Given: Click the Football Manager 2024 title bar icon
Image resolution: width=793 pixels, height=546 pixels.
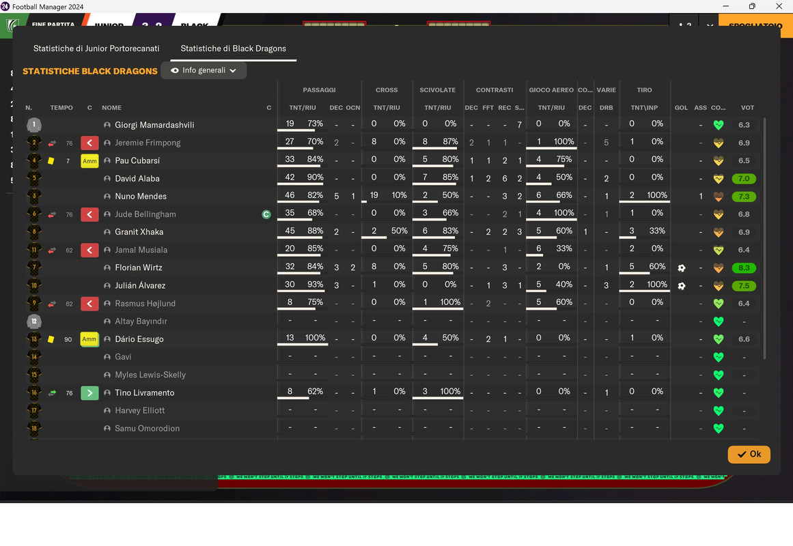Looking at the screenshot, I should click(x=5, y=6).
